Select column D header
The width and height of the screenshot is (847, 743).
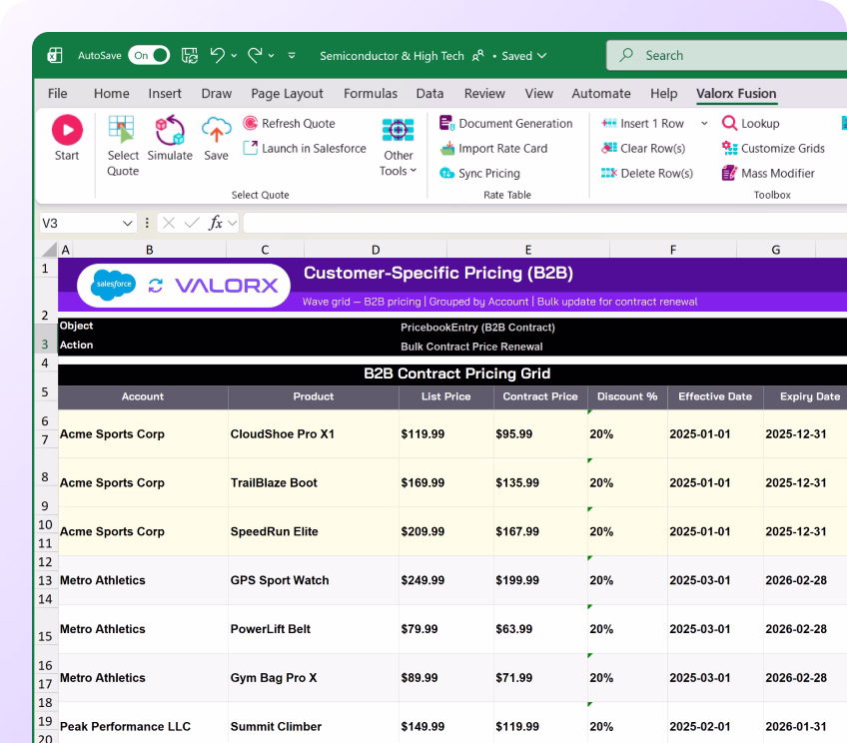click(x=376, y=250)
